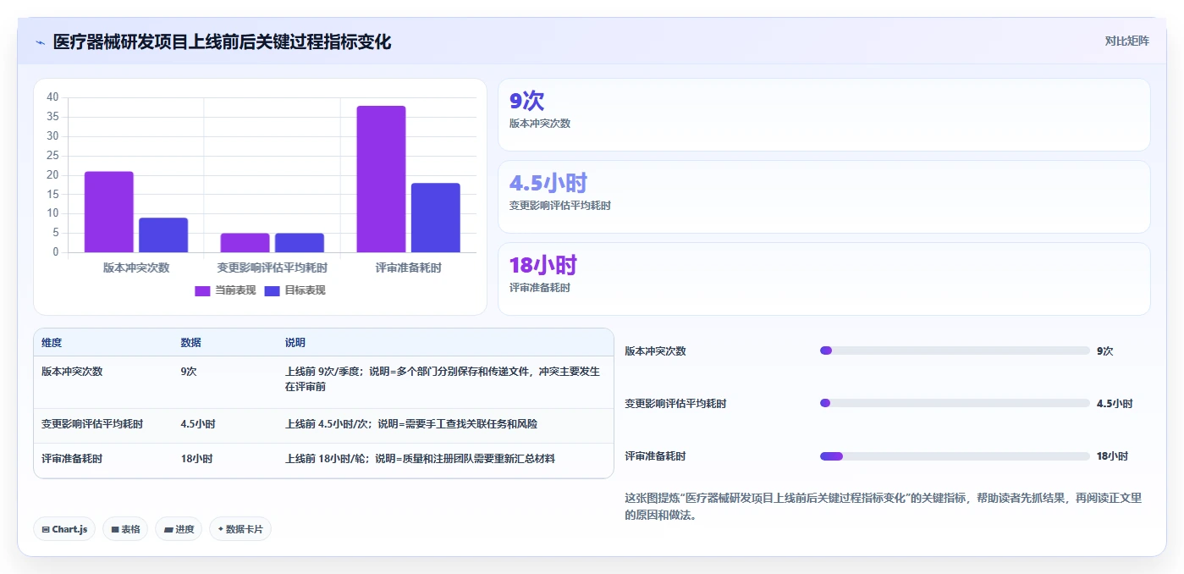The height and width of the screenshot is (574, 1184).
Task: Click the 进度 tag chip
Action: 179,529
